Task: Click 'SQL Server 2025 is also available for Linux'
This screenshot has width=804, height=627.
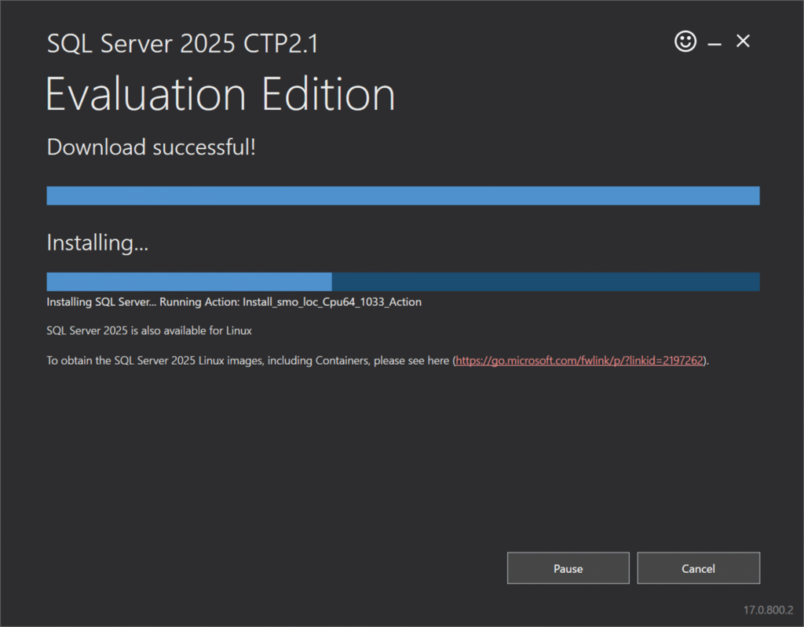Action: pyautogui.click(x=148, y=330)
